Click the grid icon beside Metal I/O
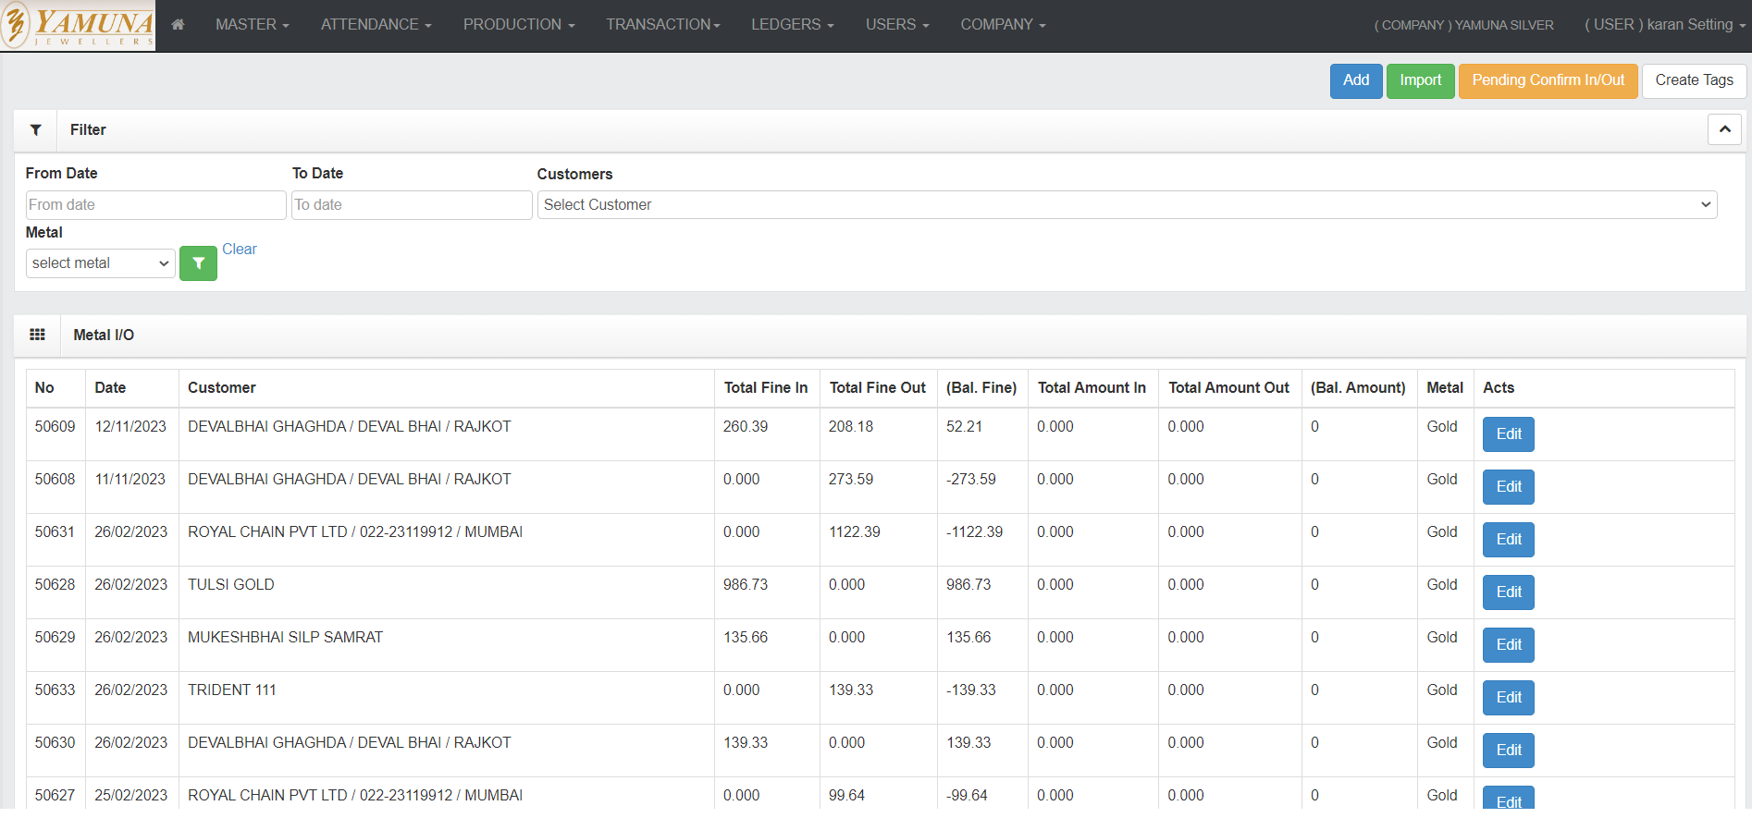Viewport: 1752px width, 818px height. pyautogui.click(x=38, y=335)
